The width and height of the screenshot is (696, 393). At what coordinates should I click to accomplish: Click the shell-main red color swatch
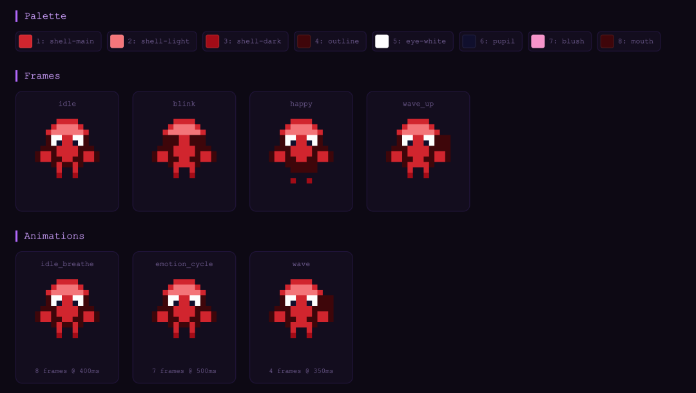(x=26, y=41)
